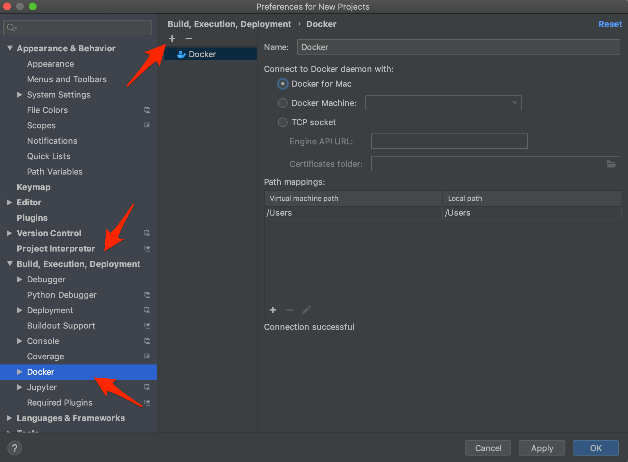The height and width of the screenshot is (462, 628).
Task: Click the edit path mapping pencil icon
Action: (306, 310)
